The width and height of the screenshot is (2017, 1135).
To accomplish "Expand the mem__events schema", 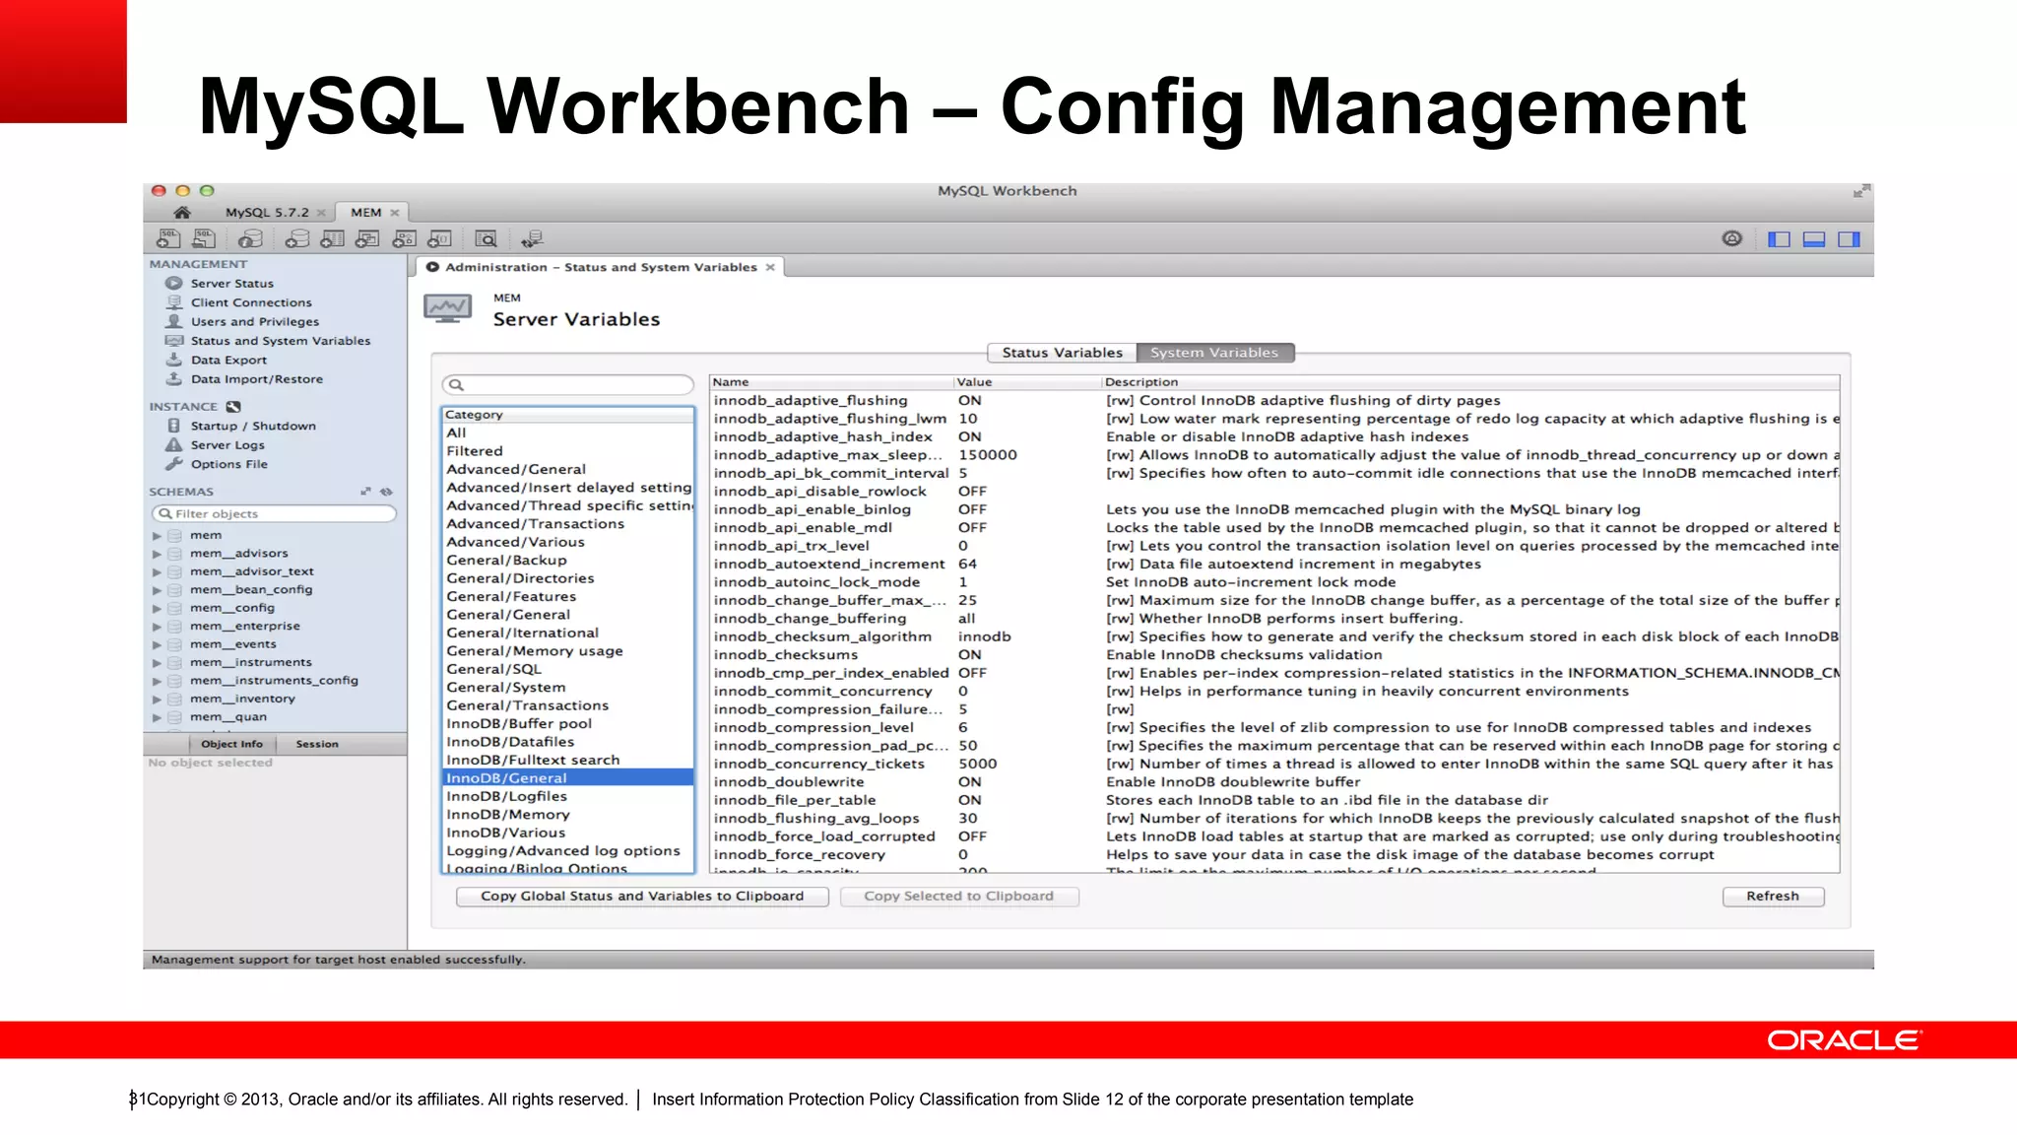I will point(157,644).
